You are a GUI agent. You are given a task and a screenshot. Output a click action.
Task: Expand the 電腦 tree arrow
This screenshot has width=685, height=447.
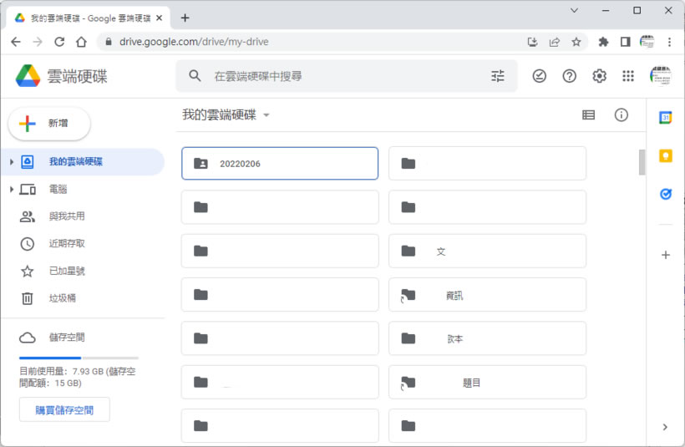point(12,190)
